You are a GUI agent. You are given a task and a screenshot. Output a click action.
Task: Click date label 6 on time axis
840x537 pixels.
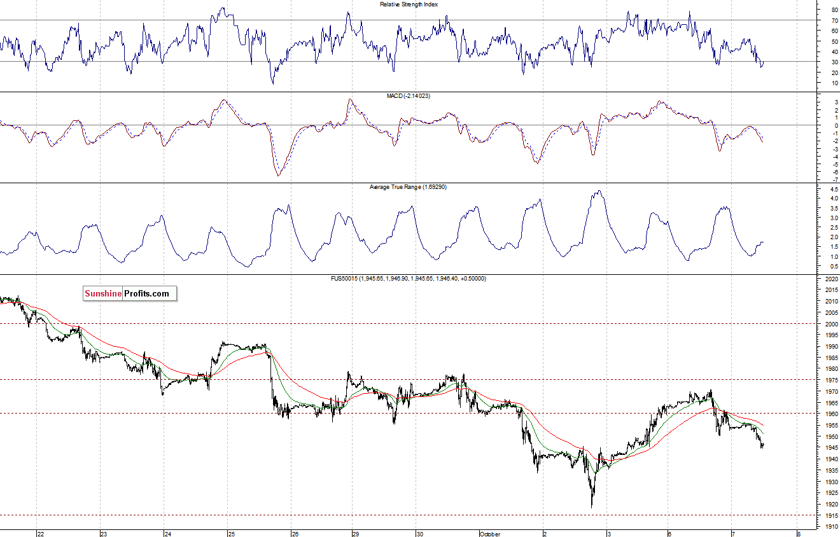669,533
